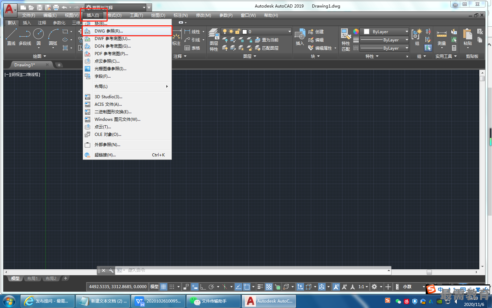Toggle grid display in status bar
492x308 pixels.
click(164, 287)
